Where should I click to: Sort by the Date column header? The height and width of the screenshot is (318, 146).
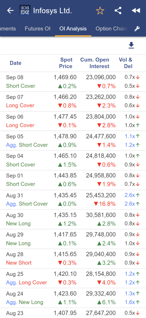(15, 63)
